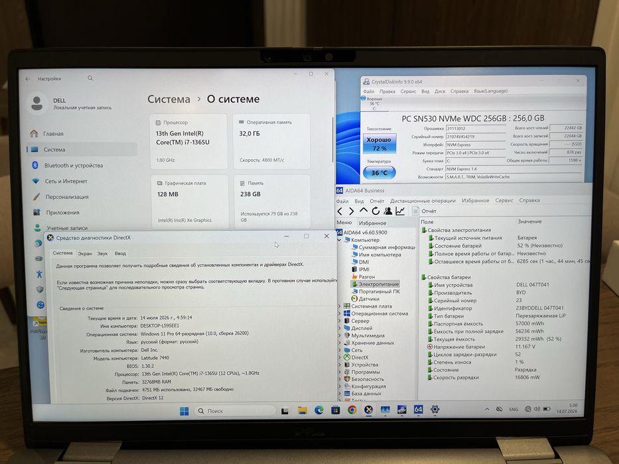Click AIDA64 up-level arrow icon

click(x=363, y=211)
